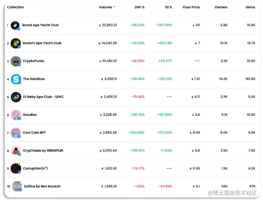Select owners count 14.3K

223,79
